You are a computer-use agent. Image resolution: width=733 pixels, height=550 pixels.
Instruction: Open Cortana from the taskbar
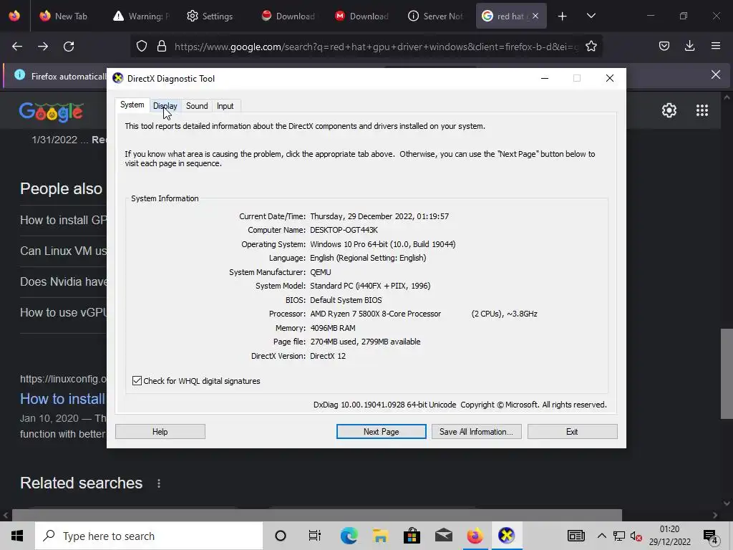(x=280, y=536)
